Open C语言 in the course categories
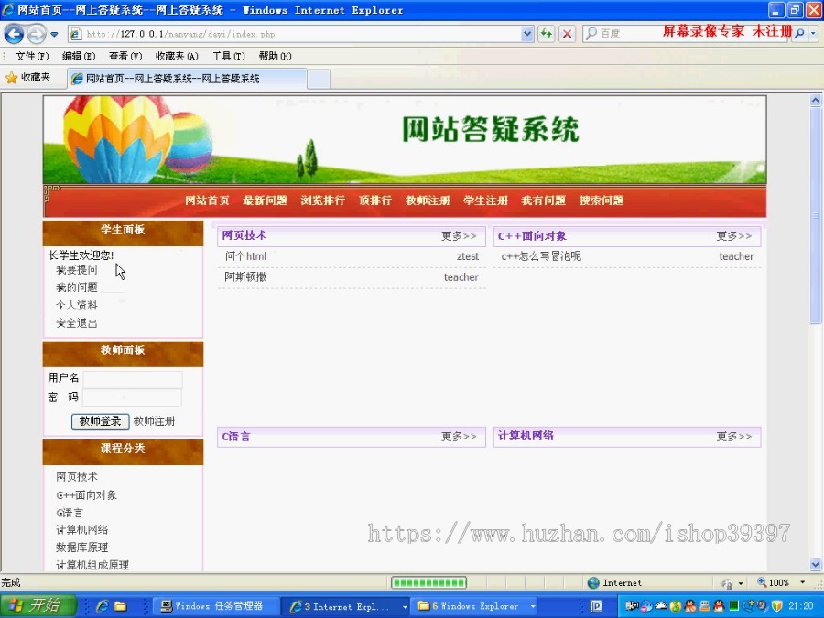This screenshot has height=618, width=824. tap(70, 513)
